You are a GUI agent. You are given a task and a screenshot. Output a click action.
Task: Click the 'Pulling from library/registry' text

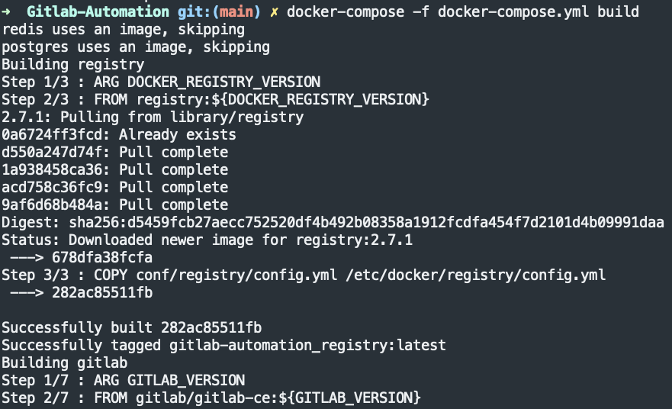coord(182,117)
